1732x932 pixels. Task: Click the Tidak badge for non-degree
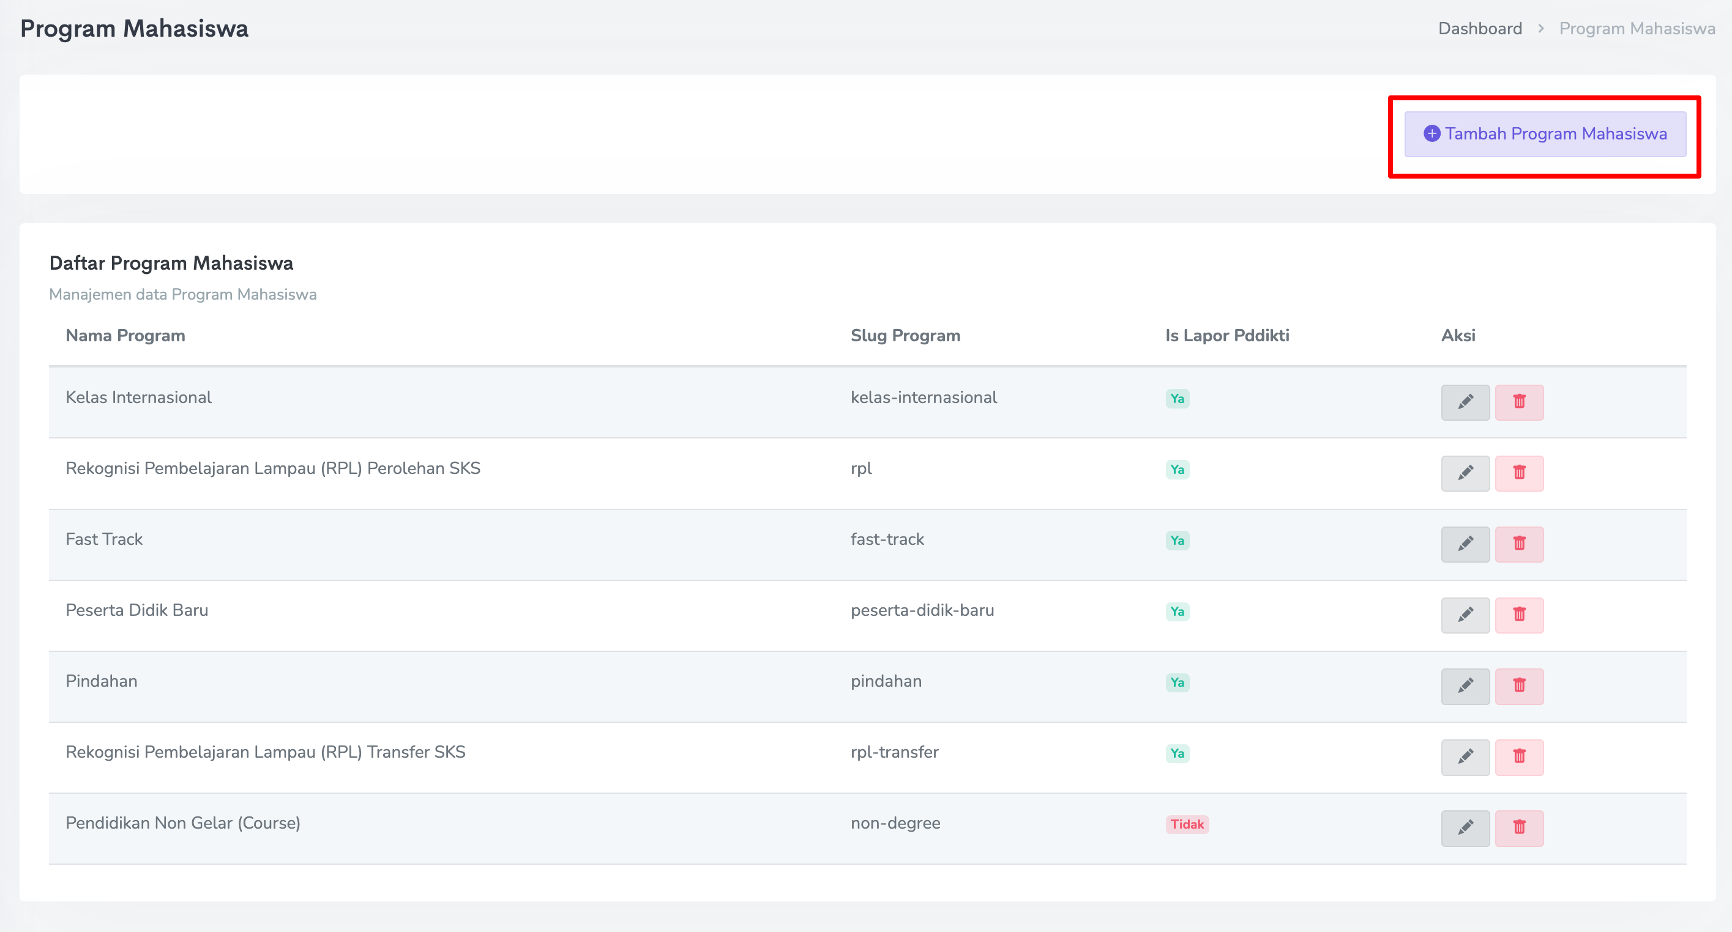pos(1187,824)
